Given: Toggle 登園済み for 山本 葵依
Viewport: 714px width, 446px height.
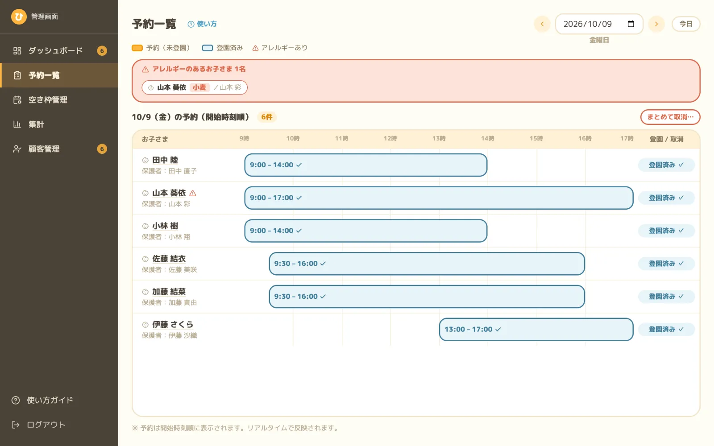Looking at the screenshot, I should 666,198.
